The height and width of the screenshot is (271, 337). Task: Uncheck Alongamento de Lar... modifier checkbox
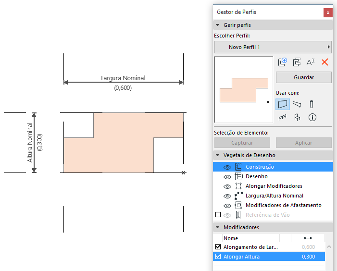pyautogui.click(x=218, y=246)
